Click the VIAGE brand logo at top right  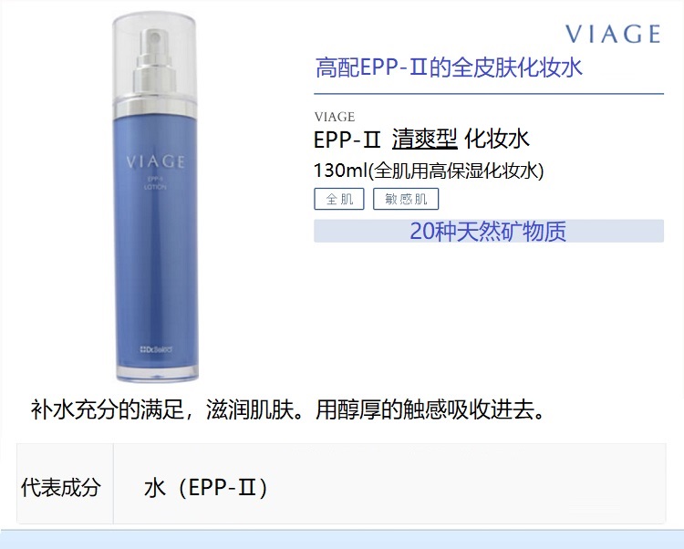[613, 34]
